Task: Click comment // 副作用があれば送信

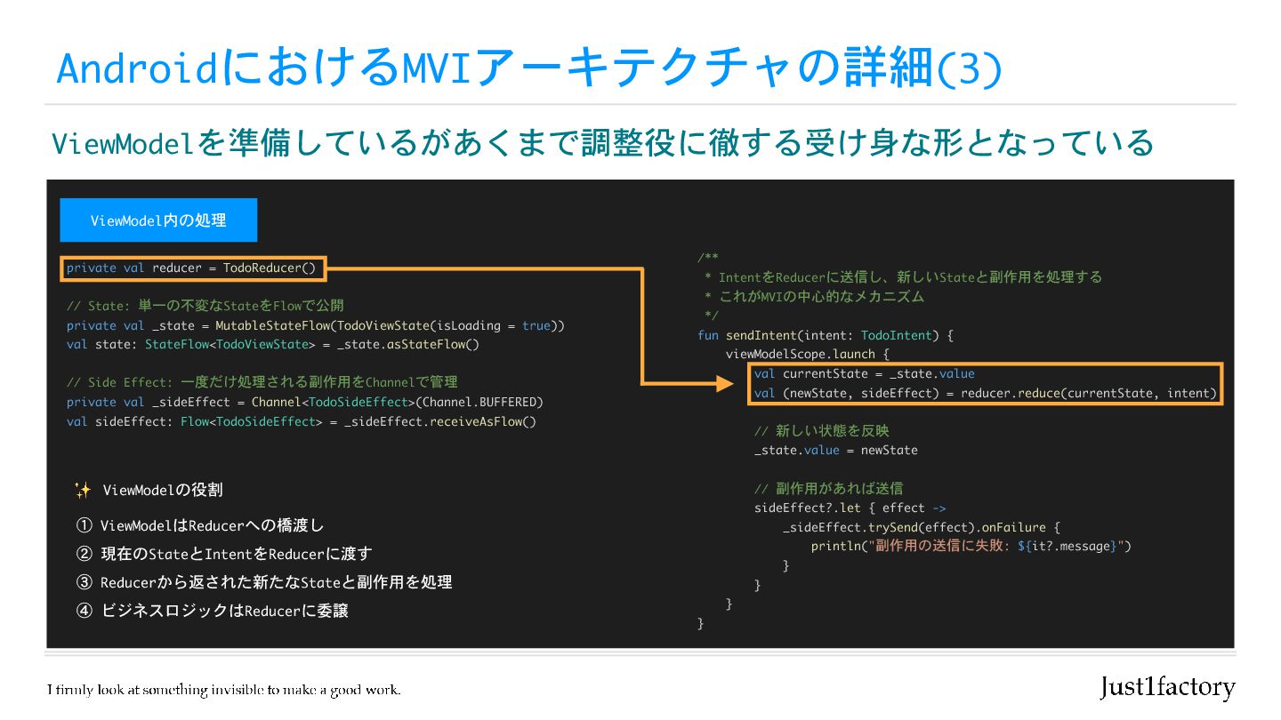Action: pos(828,488)
